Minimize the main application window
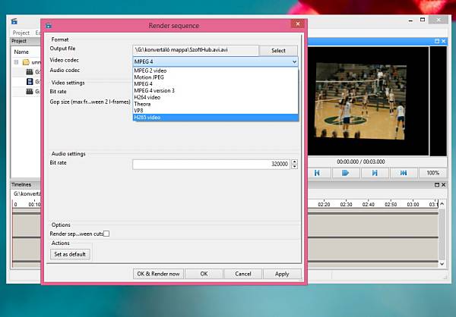 pos(410,20)
